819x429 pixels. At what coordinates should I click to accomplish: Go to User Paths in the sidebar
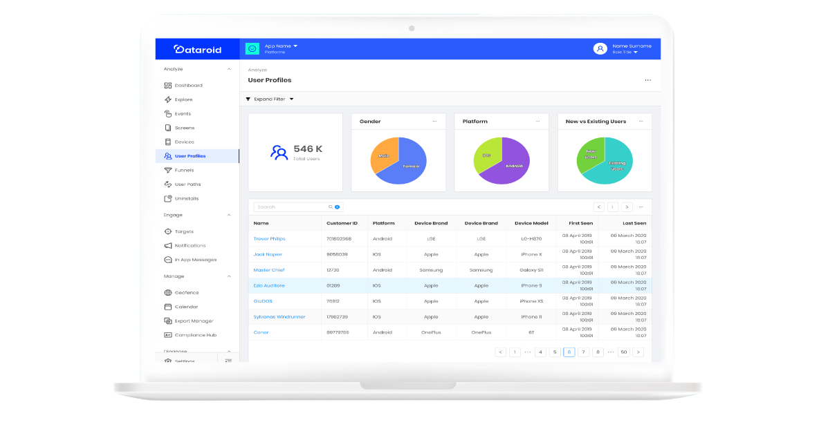click(x=188, y=184)
